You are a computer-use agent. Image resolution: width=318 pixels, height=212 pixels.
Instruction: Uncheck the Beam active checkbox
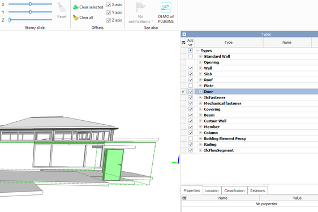tap(191, 115)
